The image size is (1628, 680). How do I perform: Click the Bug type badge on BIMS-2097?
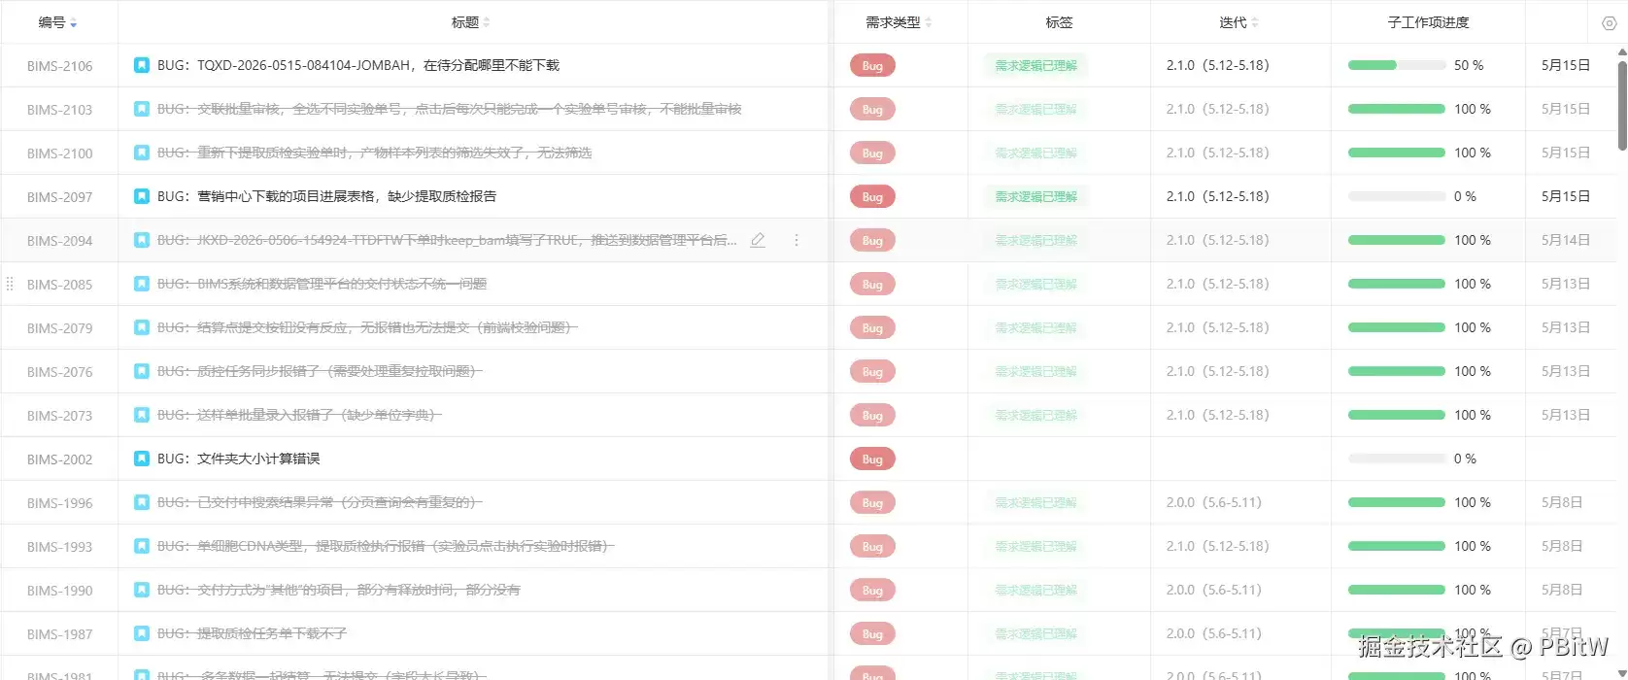[872, 196]
